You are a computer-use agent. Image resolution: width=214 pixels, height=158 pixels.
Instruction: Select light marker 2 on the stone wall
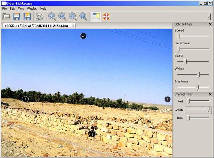[92, 134]
